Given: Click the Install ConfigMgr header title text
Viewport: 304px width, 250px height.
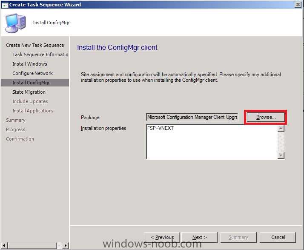Looking at the screenshot, I should tap(51, 23).
